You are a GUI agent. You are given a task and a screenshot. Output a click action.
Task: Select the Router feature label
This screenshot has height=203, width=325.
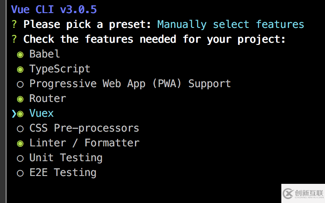[x=48, y=98]
